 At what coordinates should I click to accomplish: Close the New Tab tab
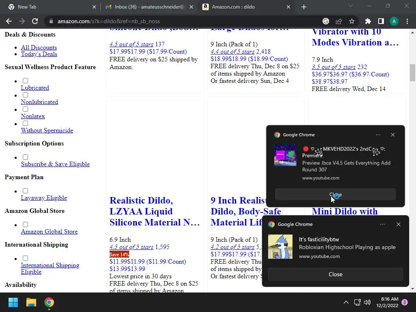coord(94,7)
